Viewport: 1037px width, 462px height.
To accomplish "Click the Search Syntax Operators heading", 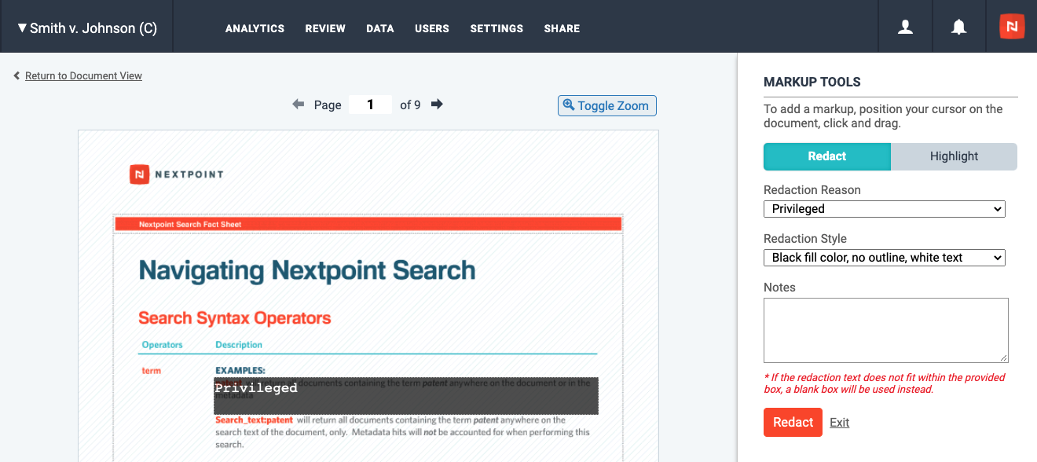I will tap(235, 318).
